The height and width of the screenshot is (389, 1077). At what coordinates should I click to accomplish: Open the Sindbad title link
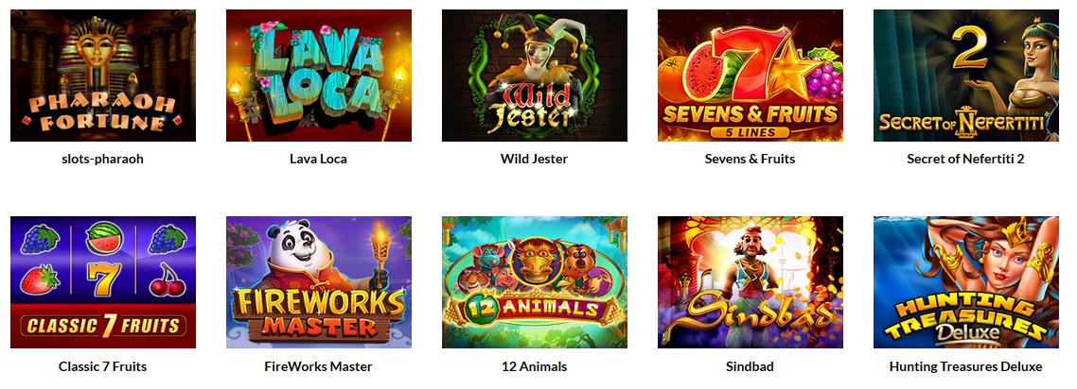(x=750, y=366)
